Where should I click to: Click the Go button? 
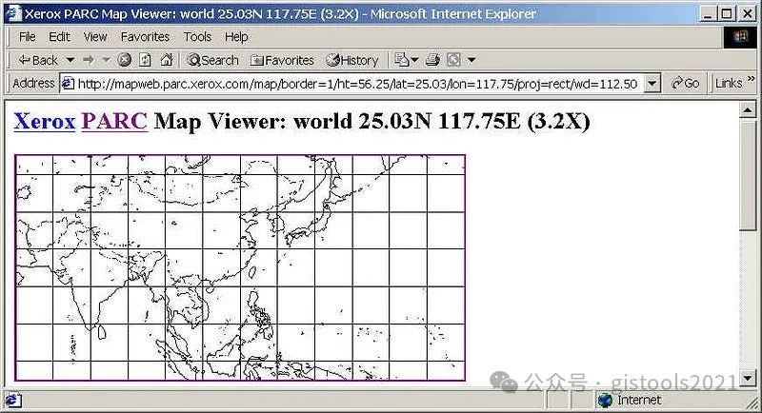(685, 84)
